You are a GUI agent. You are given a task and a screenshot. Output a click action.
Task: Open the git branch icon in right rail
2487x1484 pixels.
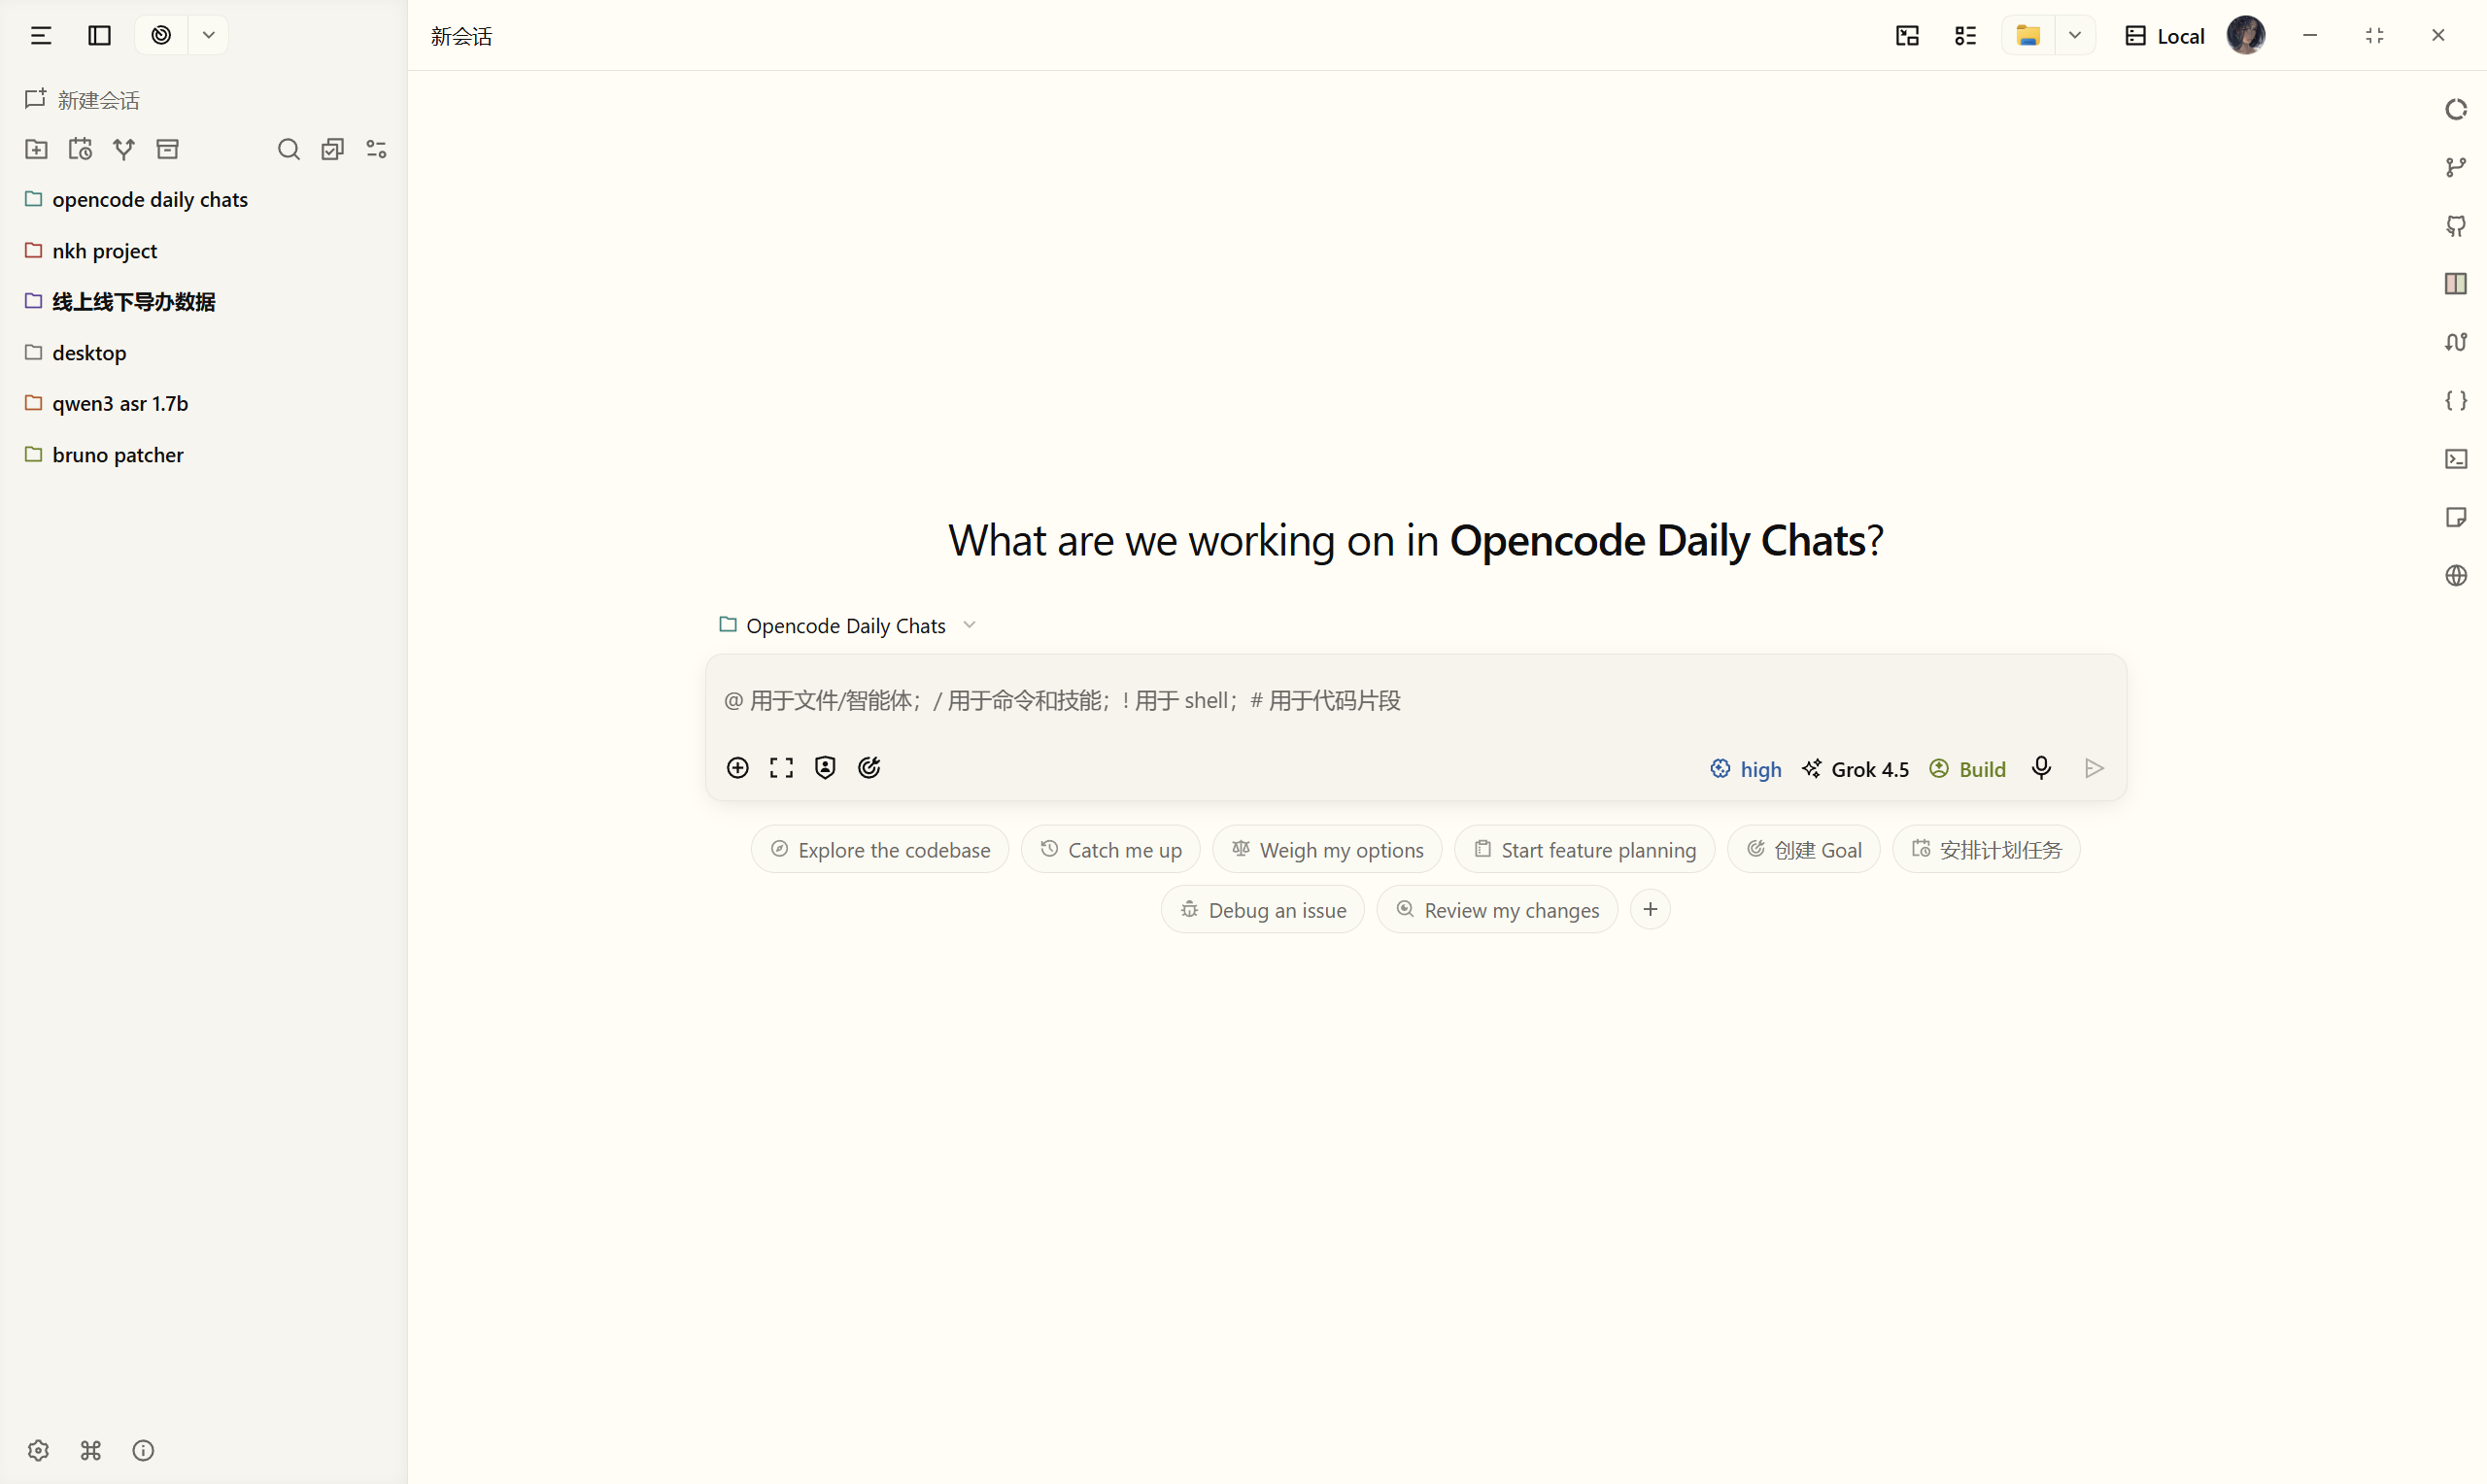[2456, 167]
